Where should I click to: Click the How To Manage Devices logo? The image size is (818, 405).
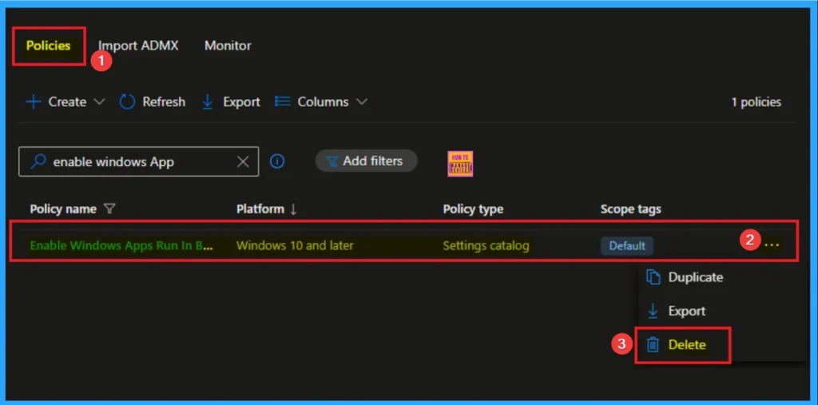[x=460, y=163]
